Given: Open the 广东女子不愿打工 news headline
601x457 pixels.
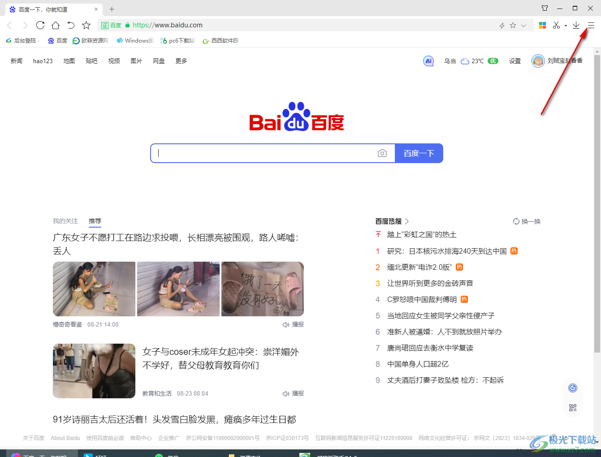Looking at the screenshot, I should pyautogui.click(x=176, y=244).
